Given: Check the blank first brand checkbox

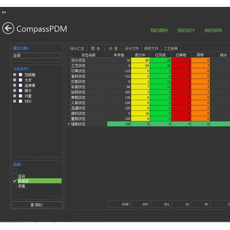Looking at the screenshot, I should 15,171.
